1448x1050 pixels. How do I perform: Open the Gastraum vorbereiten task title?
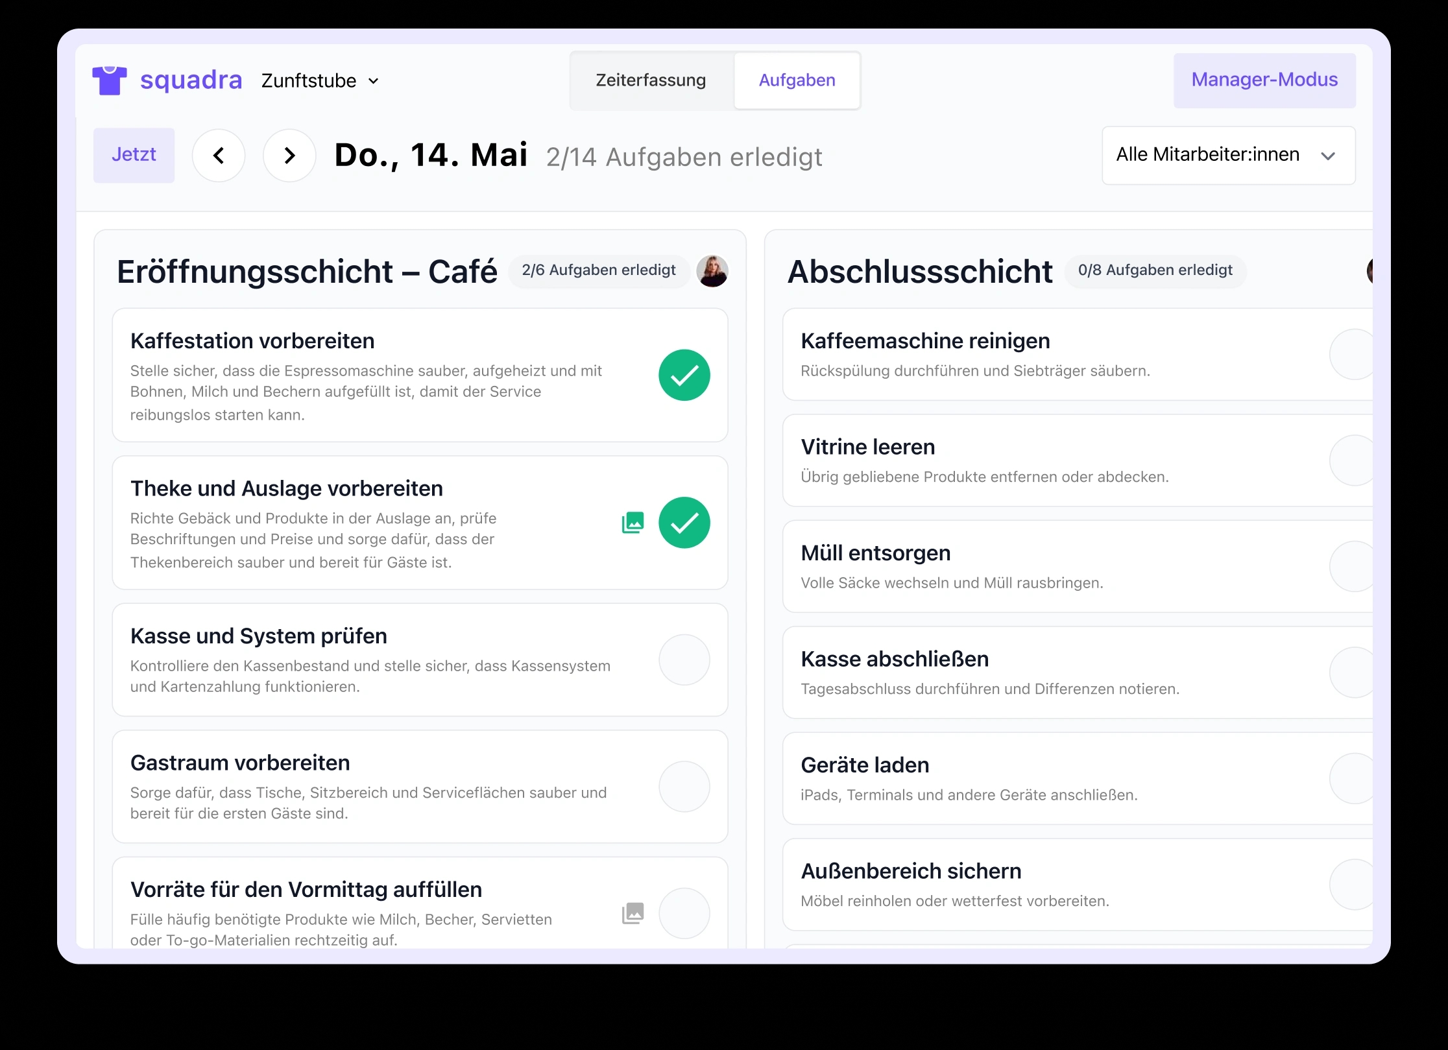(240, 763)
